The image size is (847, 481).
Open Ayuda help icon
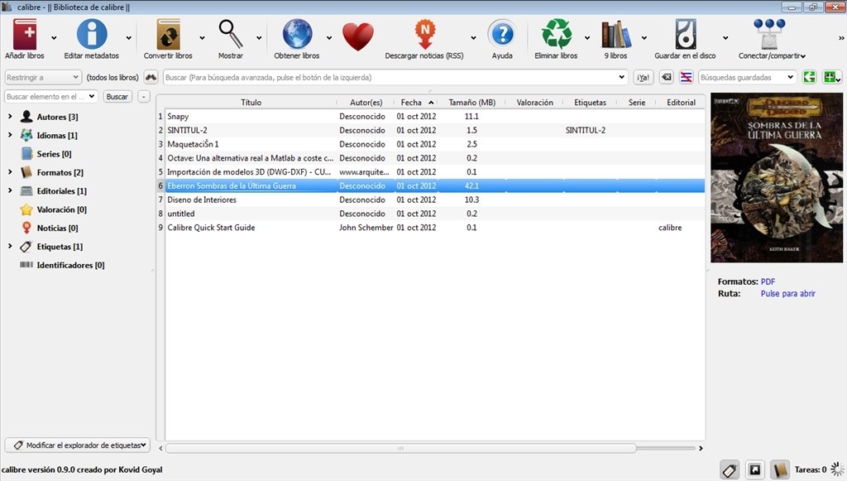click(x=501, y=36)
